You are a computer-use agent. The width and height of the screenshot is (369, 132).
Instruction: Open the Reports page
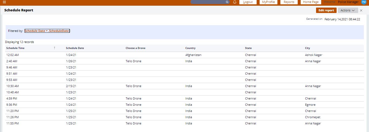[289, 2]
